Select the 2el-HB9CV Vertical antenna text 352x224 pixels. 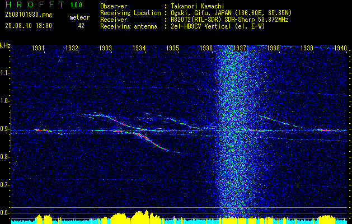pos(218,26)
